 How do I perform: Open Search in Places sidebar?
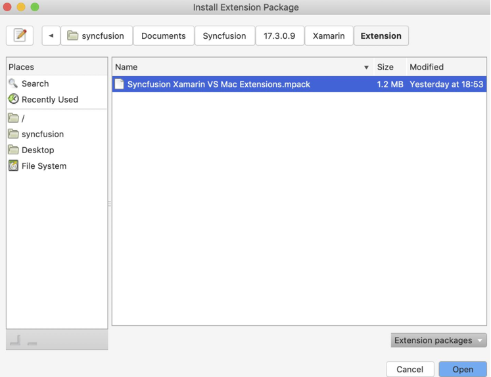tap(57, 83)
